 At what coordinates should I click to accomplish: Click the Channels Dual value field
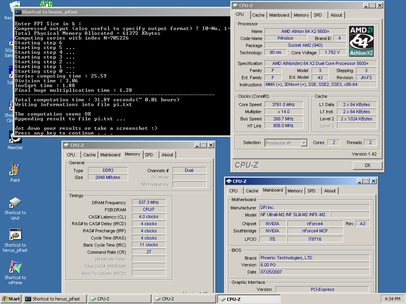coord(189,170)
